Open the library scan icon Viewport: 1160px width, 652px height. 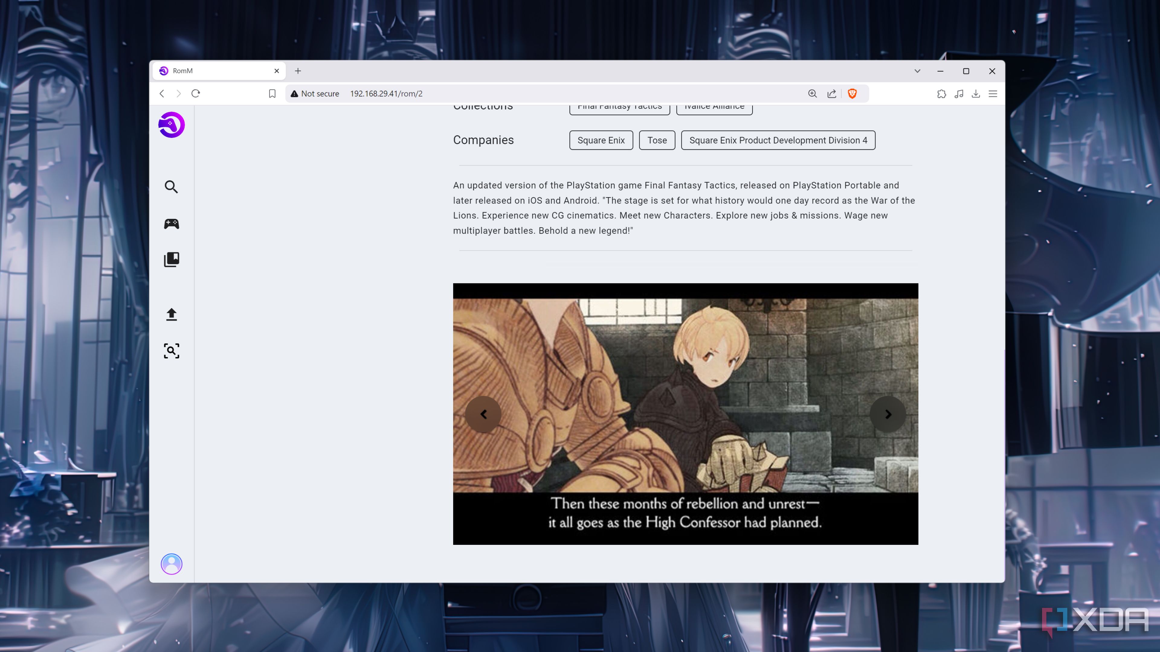171,350
